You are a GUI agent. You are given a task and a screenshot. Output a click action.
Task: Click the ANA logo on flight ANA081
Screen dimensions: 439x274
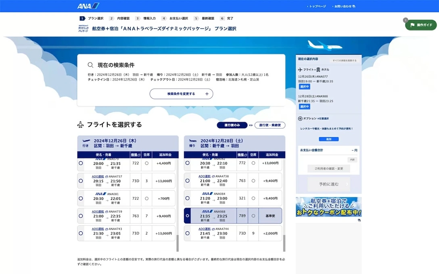[100, 194]
